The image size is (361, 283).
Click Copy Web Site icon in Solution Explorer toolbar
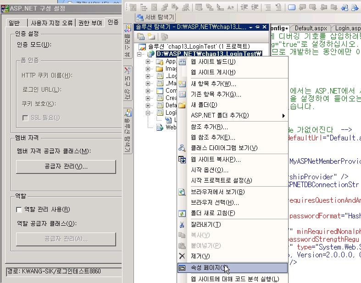pyautogui.click(x=164, y=36)
